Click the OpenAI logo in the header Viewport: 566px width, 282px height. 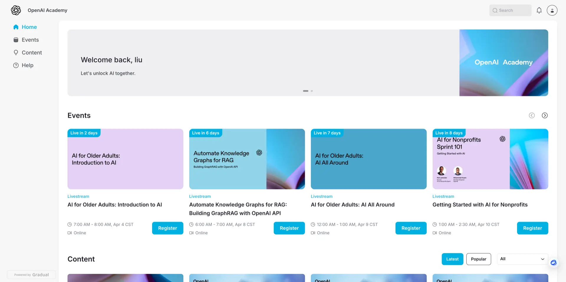pos(16,10)
